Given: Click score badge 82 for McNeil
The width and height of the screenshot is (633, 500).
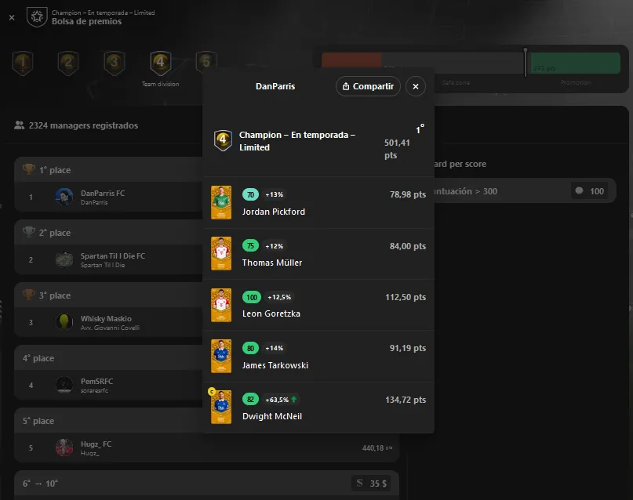Looking at the screenshot, I should (x=250, y=400).
